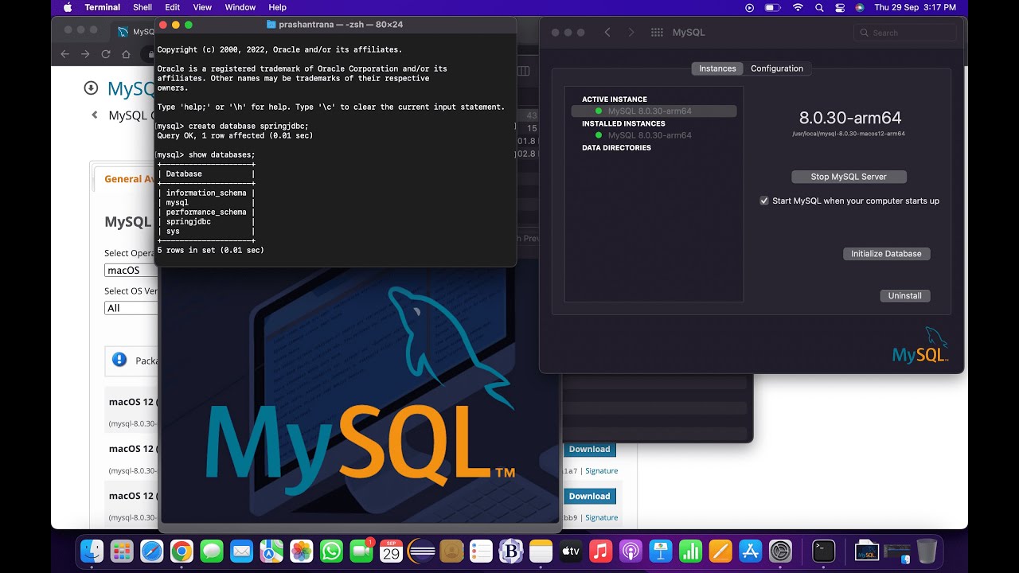
Task: Open Select Operating System dropdown showing macOS
Action: pos(131,271)
